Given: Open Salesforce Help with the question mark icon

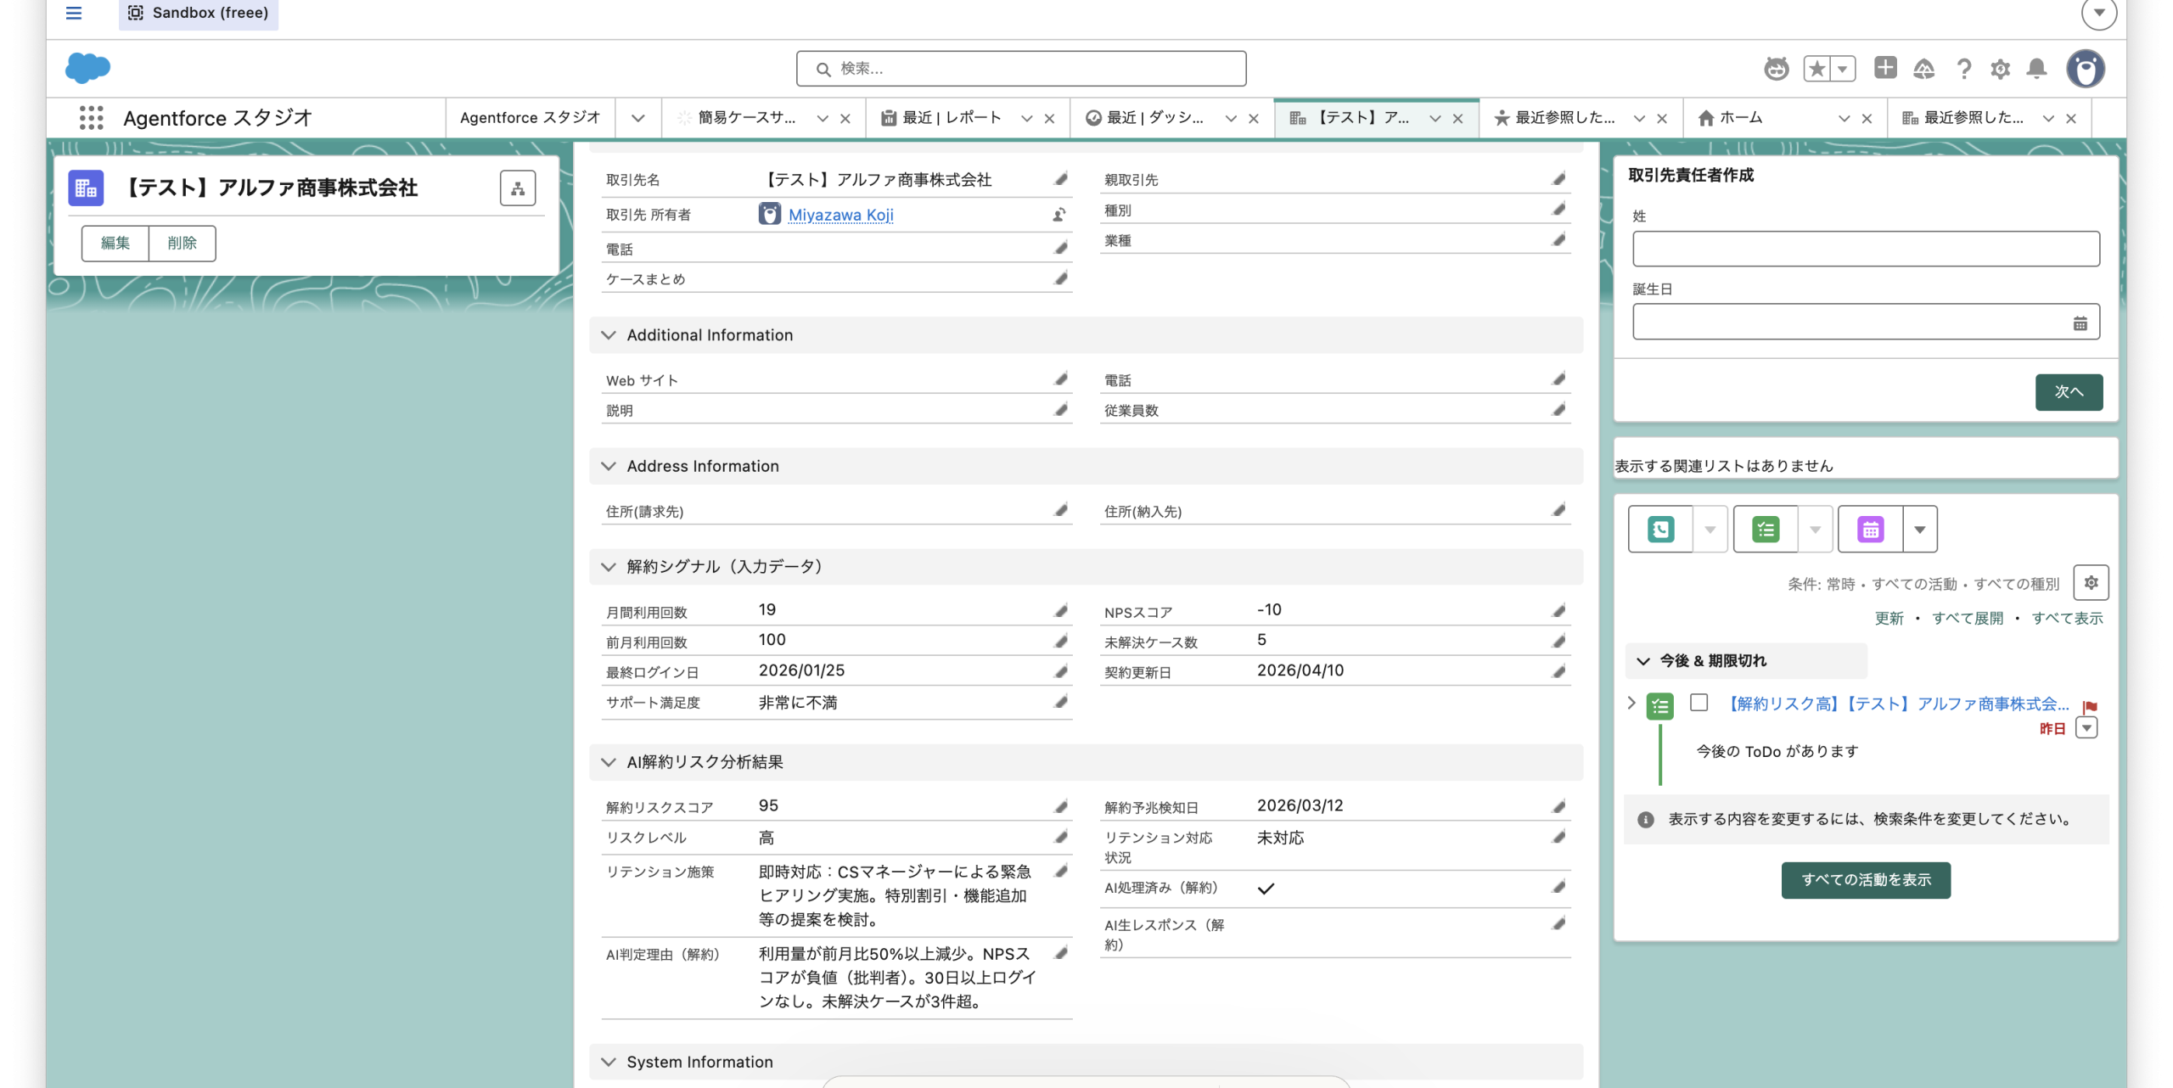Looking at the screenshot, I should (x=1963, y=69).
